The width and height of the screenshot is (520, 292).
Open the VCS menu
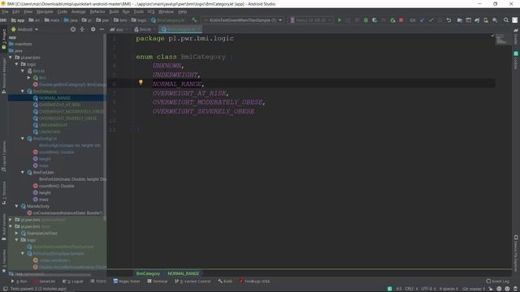click(151, 11)
